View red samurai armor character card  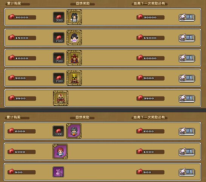pyautogui.click(x=74, y=58)
